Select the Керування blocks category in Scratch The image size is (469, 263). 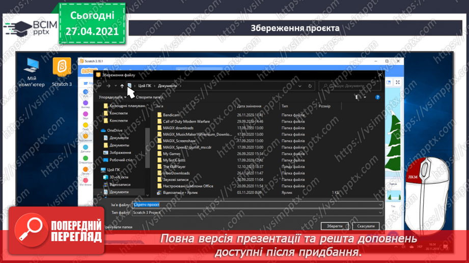point(86,138)
